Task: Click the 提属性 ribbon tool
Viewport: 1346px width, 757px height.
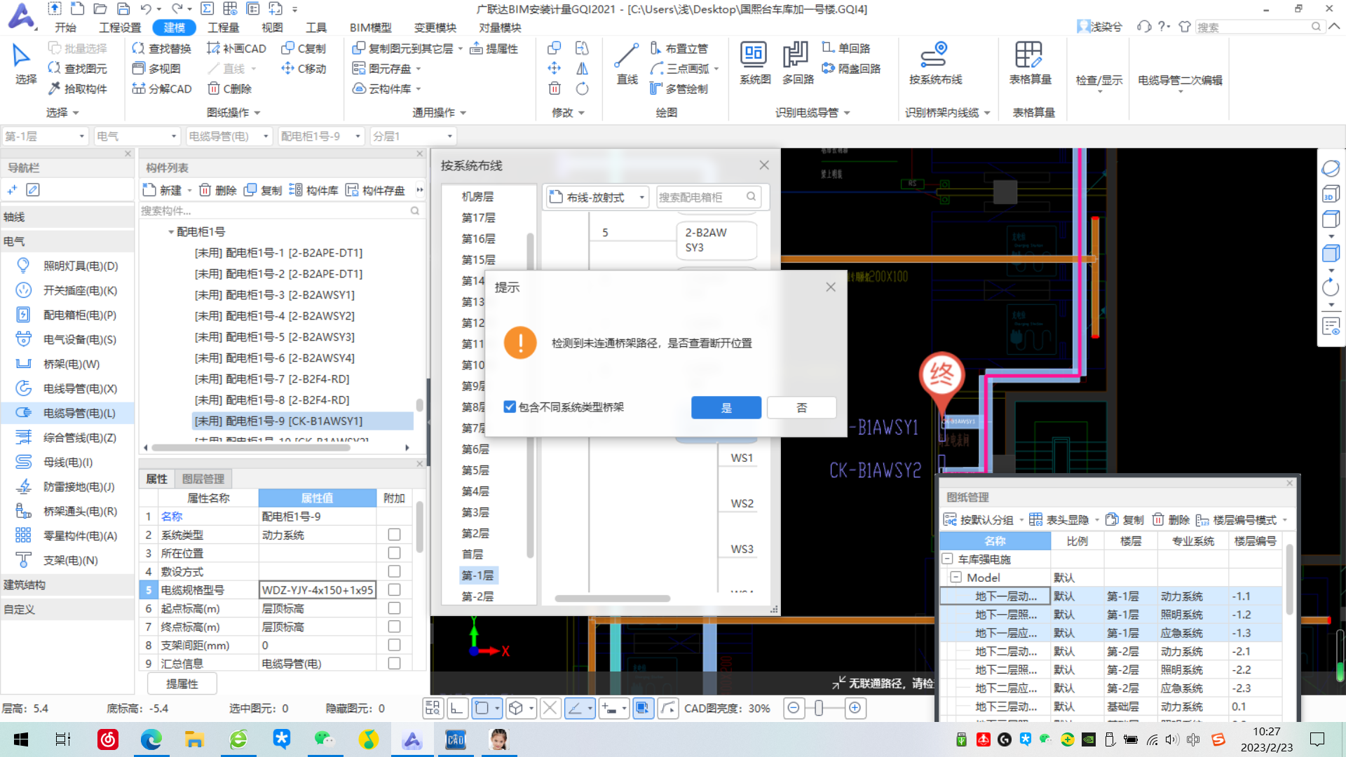Action: click(x=494, y=48)
